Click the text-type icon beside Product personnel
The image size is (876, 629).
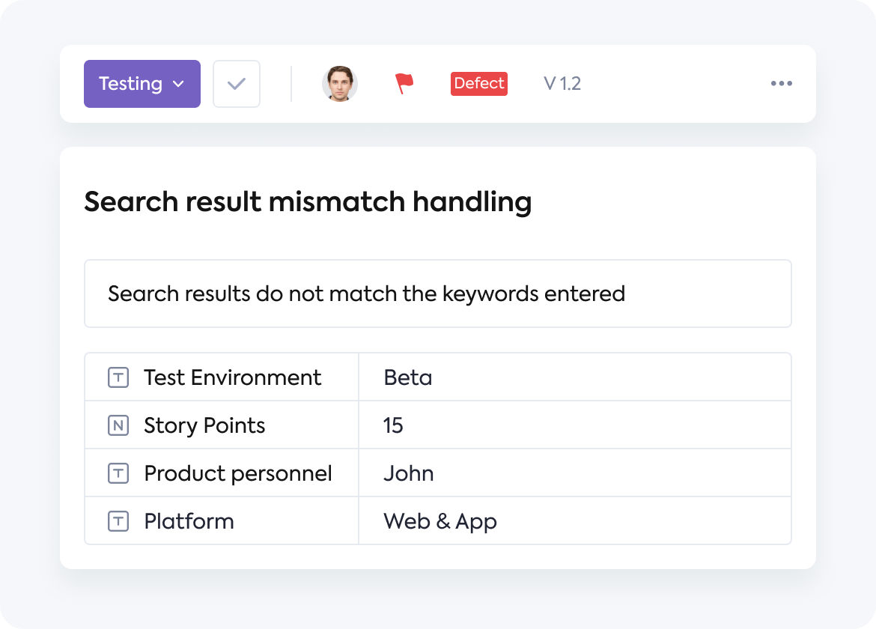[118, 474]
